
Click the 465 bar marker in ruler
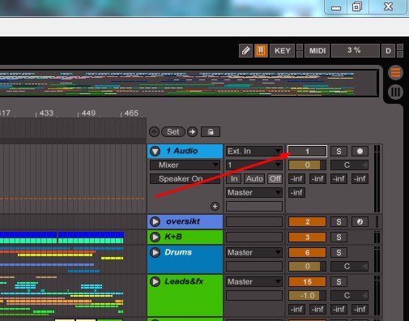click(x=131, y=113)
